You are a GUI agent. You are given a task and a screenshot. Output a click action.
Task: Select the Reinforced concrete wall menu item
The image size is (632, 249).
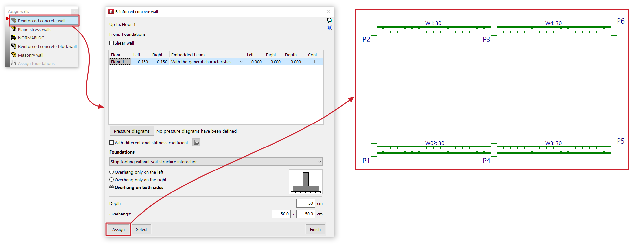pyautogui.click(x=44, y=21)
